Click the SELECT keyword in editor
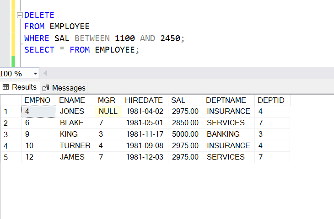Image resolution: width=334 pixels, height=219 pixels. 39,50
